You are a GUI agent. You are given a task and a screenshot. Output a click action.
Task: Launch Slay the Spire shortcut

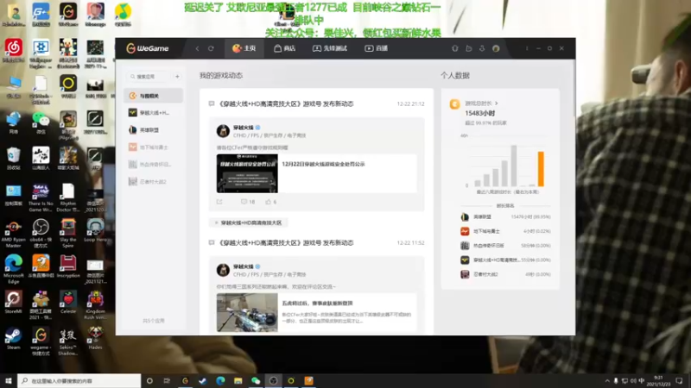coord(68,233)
